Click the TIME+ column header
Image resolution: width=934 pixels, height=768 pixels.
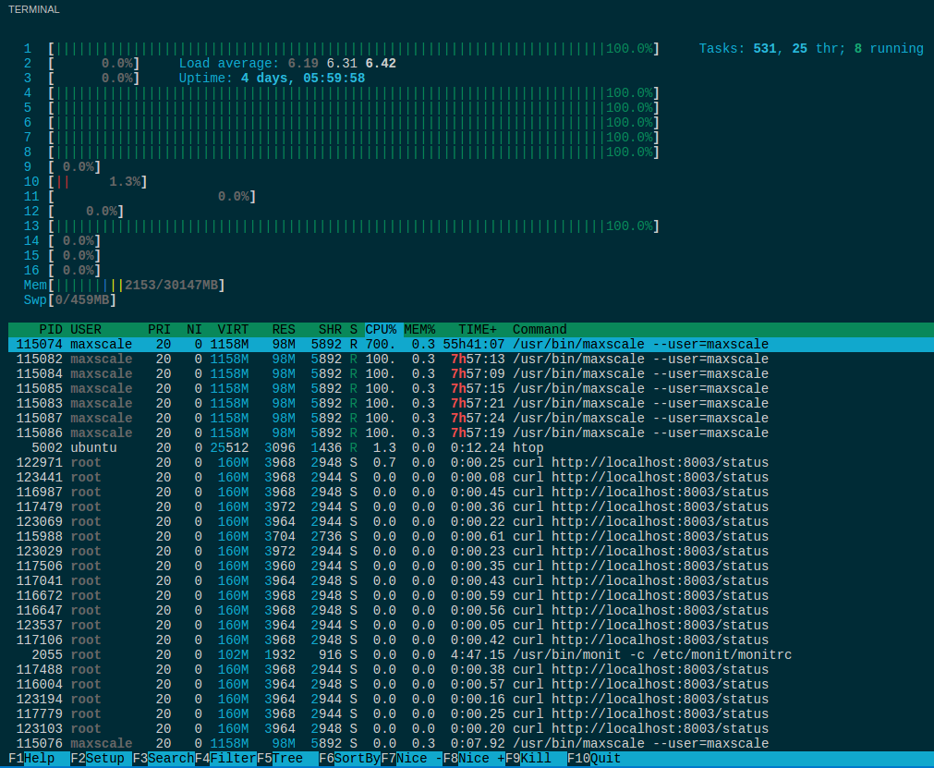[478, 330]
